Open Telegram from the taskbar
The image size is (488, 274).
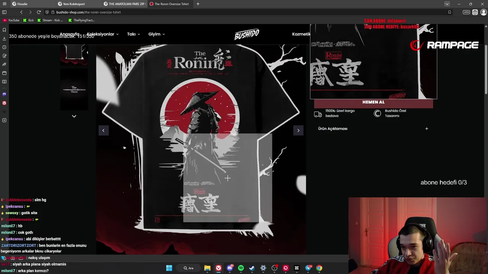point(308,268)
